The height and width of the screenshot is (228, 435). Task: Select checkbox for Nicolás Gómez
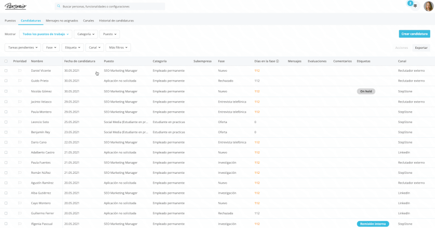coord(6,91)
